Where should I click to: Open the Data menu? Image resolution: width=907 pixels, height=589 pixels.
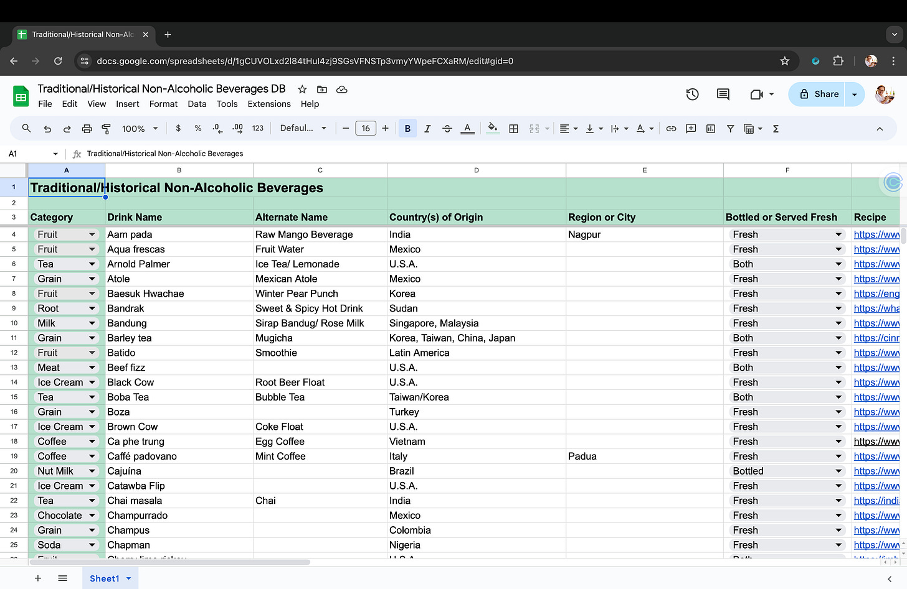[x=197, y=104]
